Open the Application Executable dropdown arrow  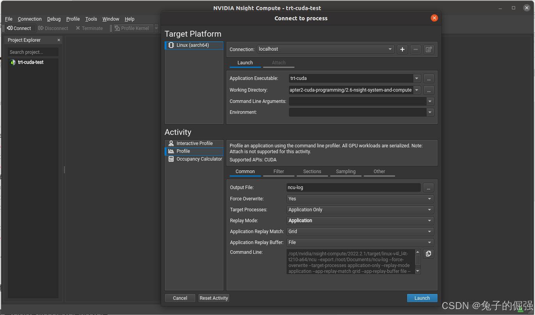point(417,78)
